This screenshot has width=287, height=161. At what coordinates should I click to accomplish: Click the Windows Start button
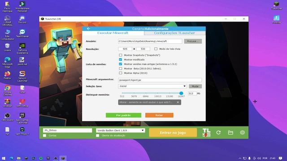click(4, 158)
